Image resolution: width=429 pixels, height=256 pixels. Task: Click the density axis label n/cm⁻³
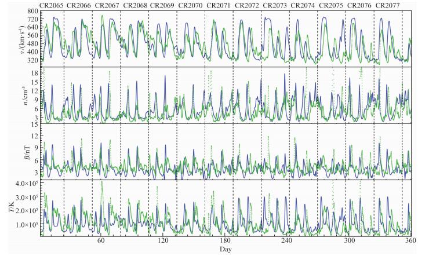pyautogui.click(x=7, y=95)
